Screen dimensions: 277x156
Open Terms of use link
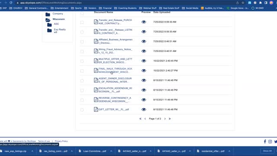44,141
